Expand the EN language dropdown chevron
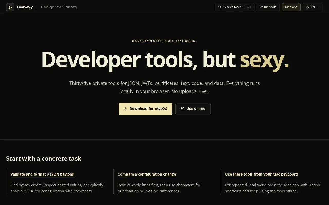This screenshot has width=329, height=205. 318,7
